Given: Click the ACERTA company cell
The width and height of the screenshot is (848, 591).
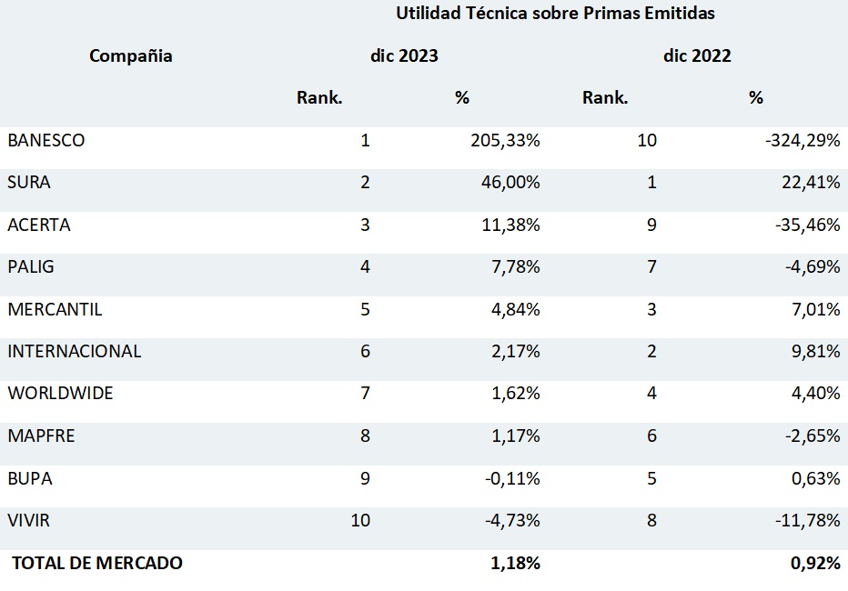Looking at the screenshot, I should point(38,225).
